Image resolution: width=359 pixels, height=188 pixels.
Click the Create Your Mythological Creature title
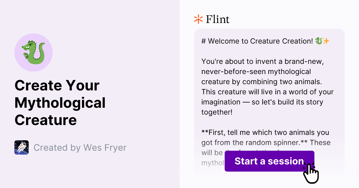click(60, 103)
